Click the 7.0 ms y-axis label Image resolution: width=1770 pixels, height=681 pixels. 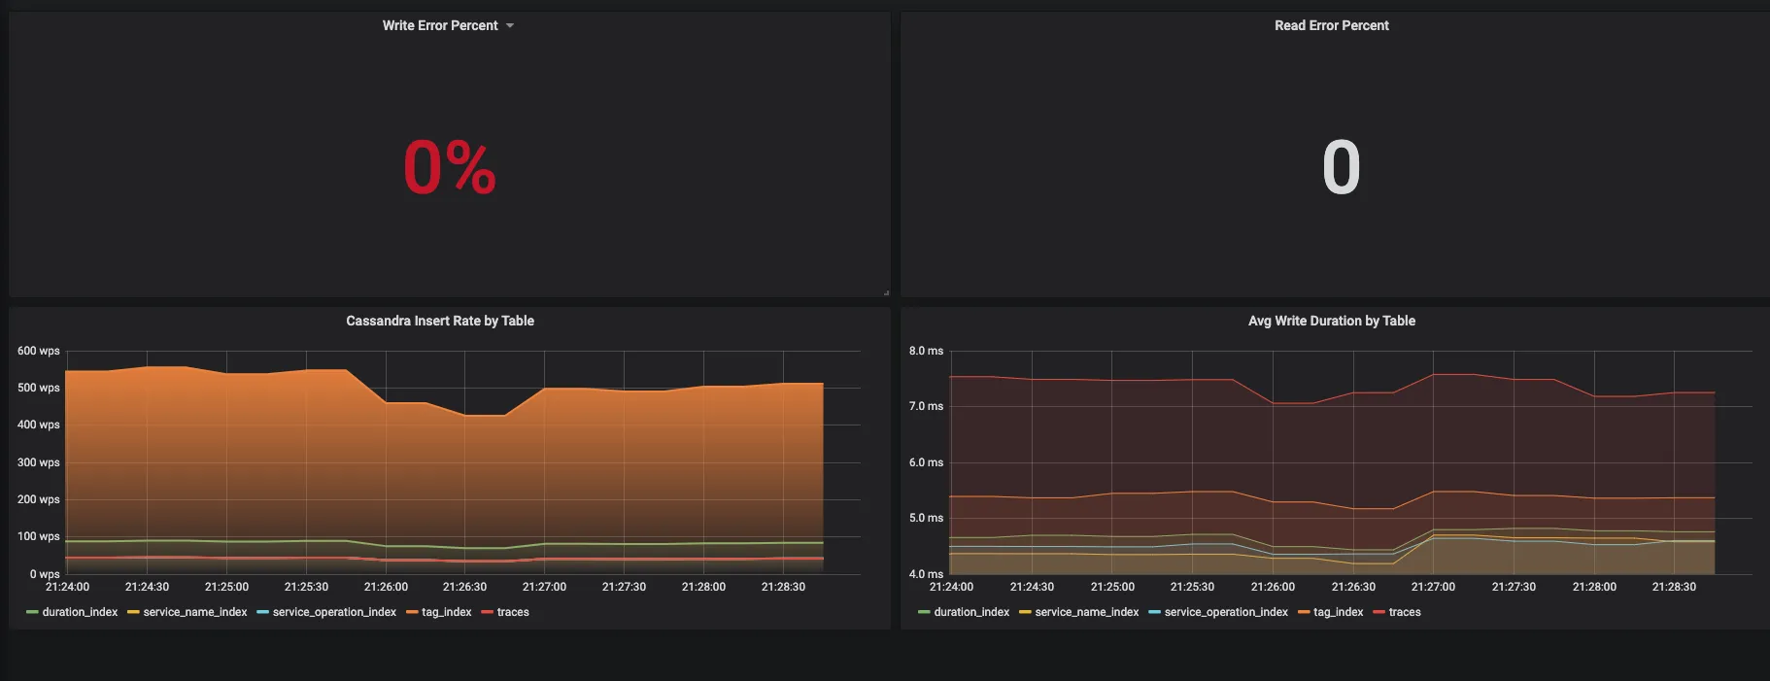click(926, 406)
